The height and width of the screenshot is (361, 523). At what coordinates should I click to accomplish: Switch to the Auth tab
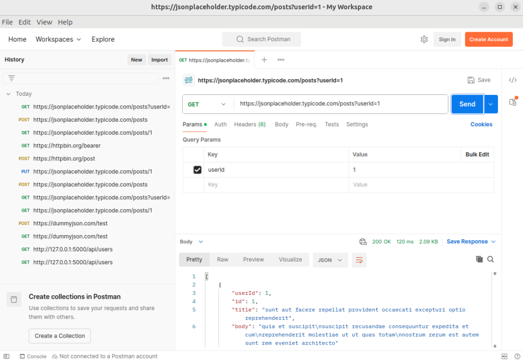point(221,124)
